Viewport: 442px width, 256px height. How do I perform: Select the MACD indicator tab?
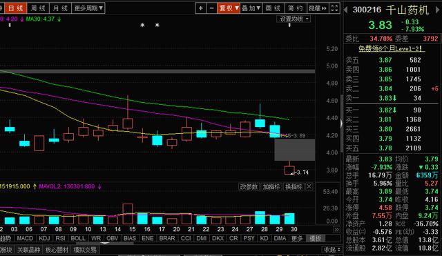(25, 238)
